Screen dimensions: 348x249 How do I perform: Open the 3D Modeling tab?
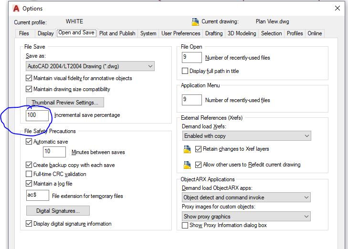pos(242,33)
